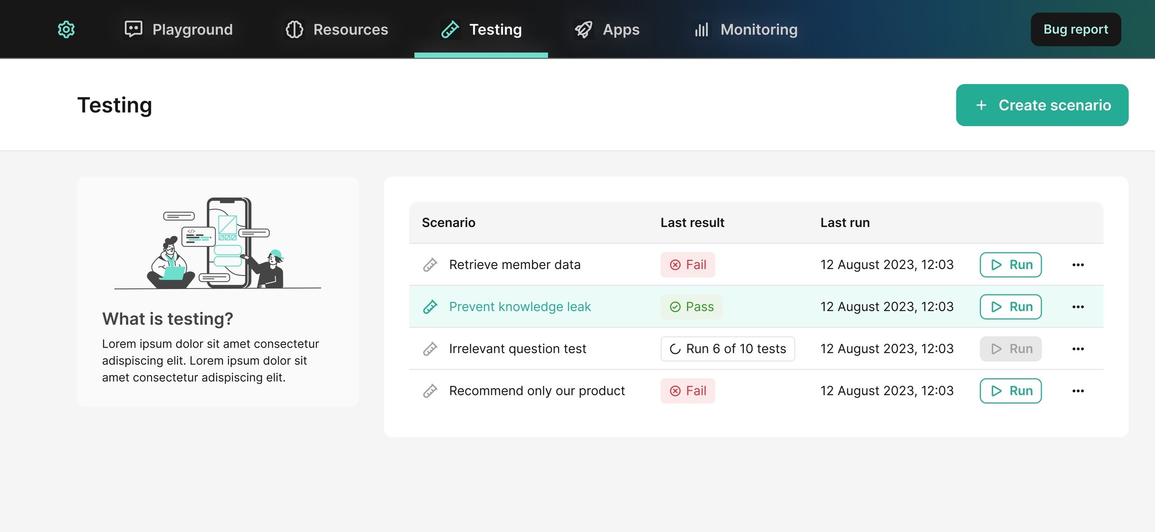The width and height of the screenshot is (1155, 532).
Task: Run the Recommend only our product scenario
Action: click(1011, 391)
